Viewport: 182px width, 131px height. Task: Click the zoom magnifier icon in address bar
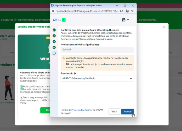pyautogui.click(x=133, y=11)
